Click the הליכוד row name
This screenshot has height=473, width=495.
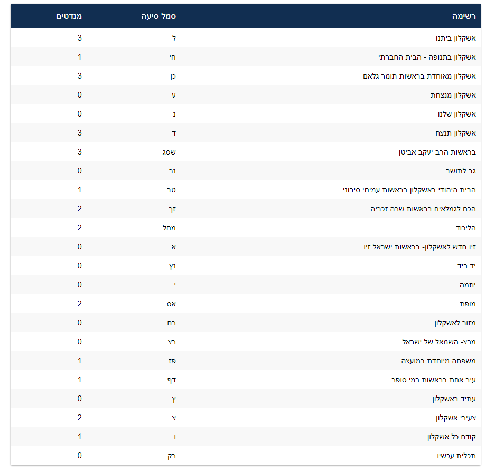coord(465,228)
